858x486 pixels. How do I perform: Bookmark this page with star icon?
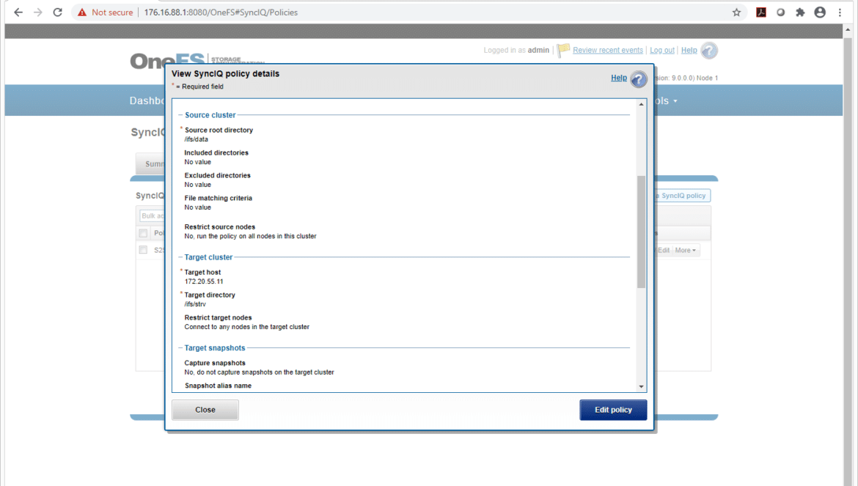coord(736,12)
